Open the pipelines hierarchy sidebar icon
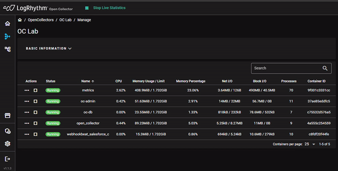338x171 pixels. (x=7, y=49)
